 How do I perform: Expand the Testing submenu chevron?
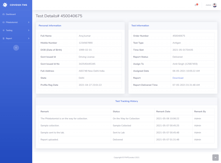tap(28, 30)
